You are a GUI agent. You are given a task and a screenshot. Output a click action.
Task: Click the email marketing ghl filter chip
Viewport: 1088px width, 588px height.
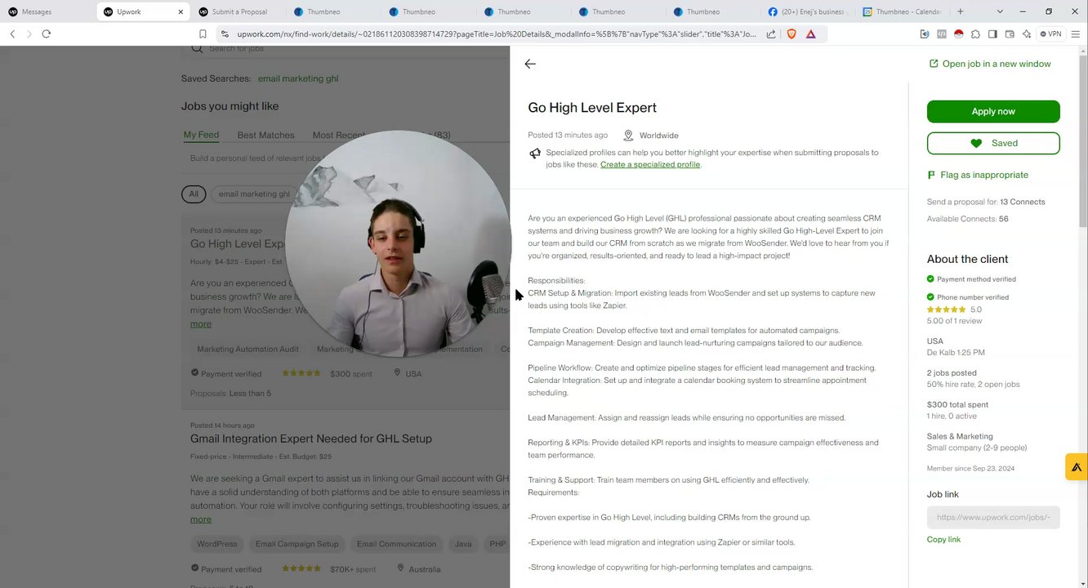pos(254,194)
